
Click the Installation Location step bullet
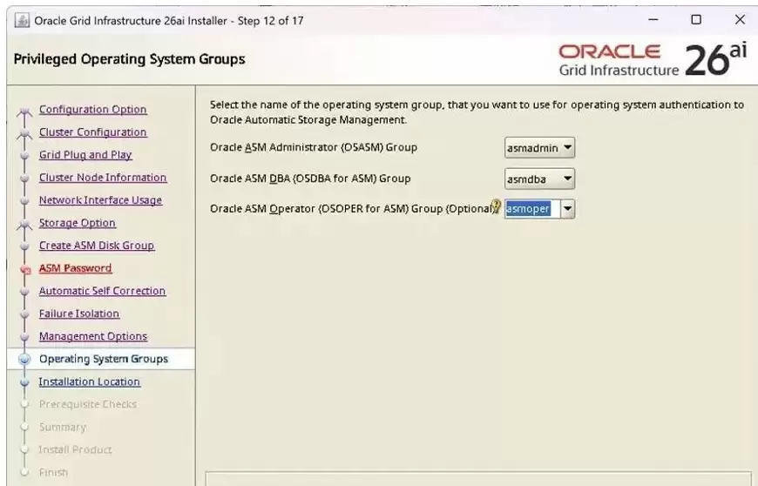tap(24, 382)
